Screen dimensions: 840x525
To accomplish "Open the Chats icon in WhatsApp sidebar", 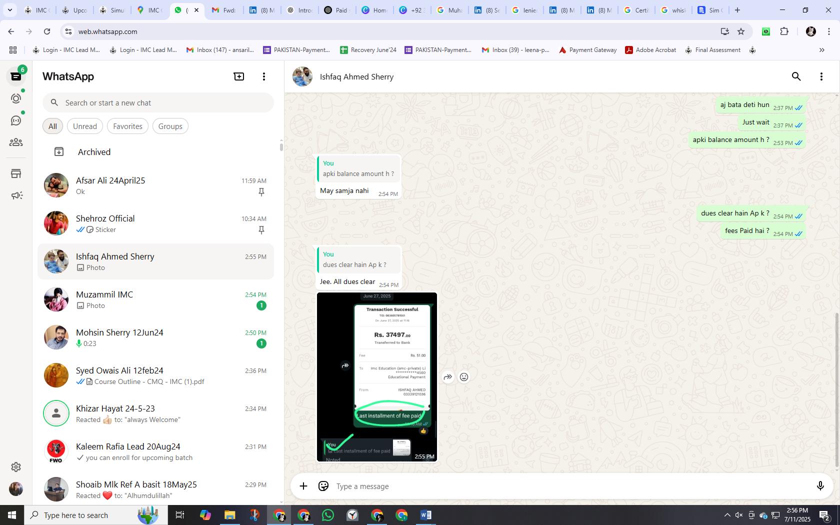I will 16,76.
